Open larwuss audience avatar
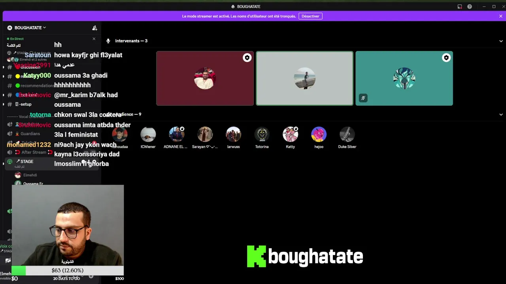The image size is (506, 284). tap(233, 135)
